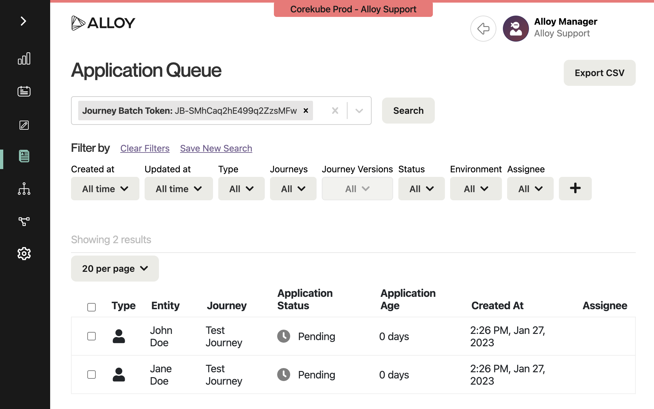Image resolution: width=654 pixels, height=409 pixels.
Task: Click the back arrow circle icon
Action: pos(483,29)
